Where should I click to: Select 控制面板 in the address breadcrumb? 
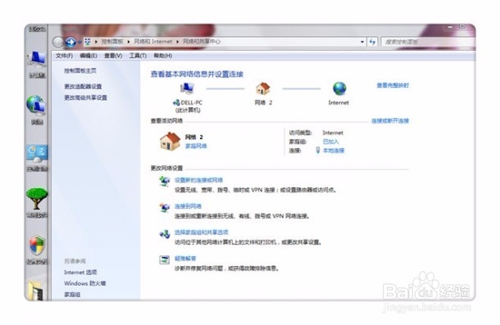click(112, 42)
